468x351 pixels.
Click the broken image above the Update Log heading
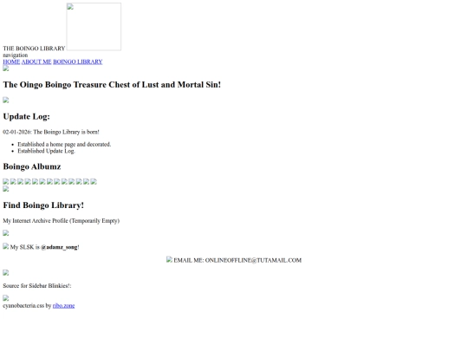pos(6,100)
